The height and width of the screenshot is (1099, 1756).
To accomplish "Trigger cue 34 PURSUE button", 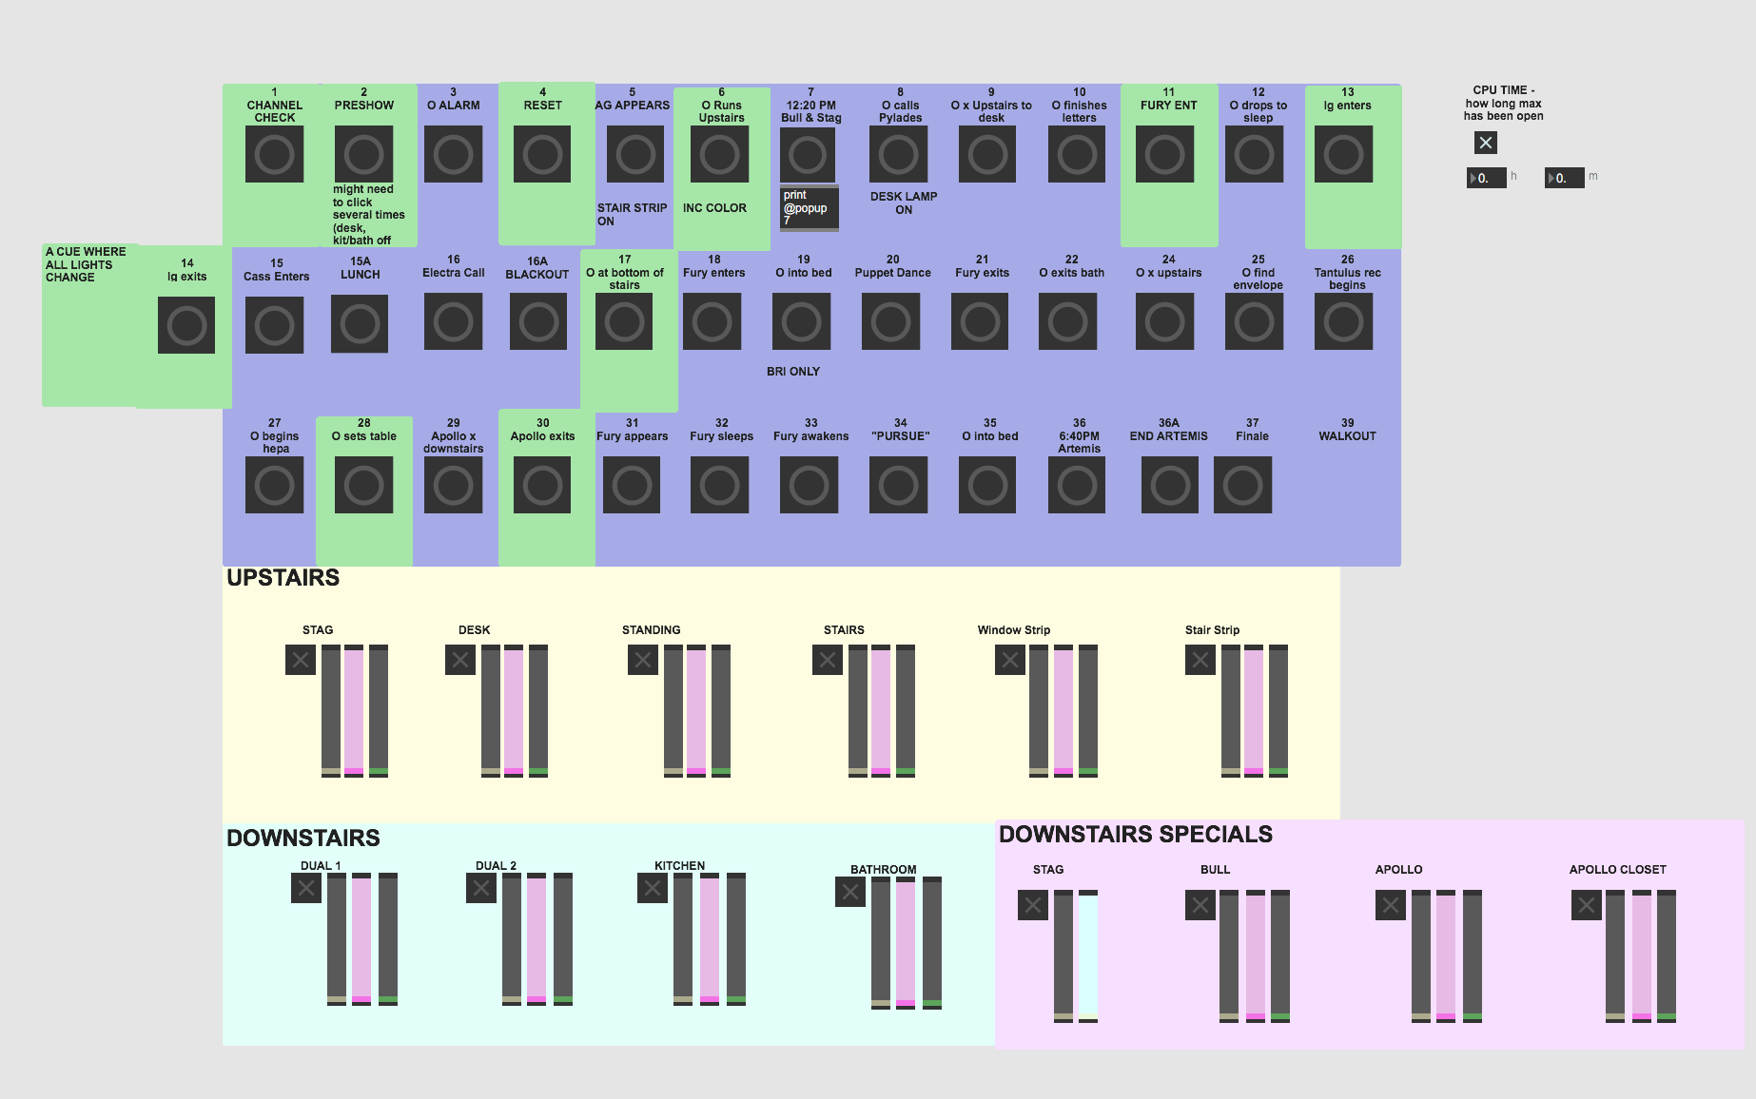I will tap(898, 485).
